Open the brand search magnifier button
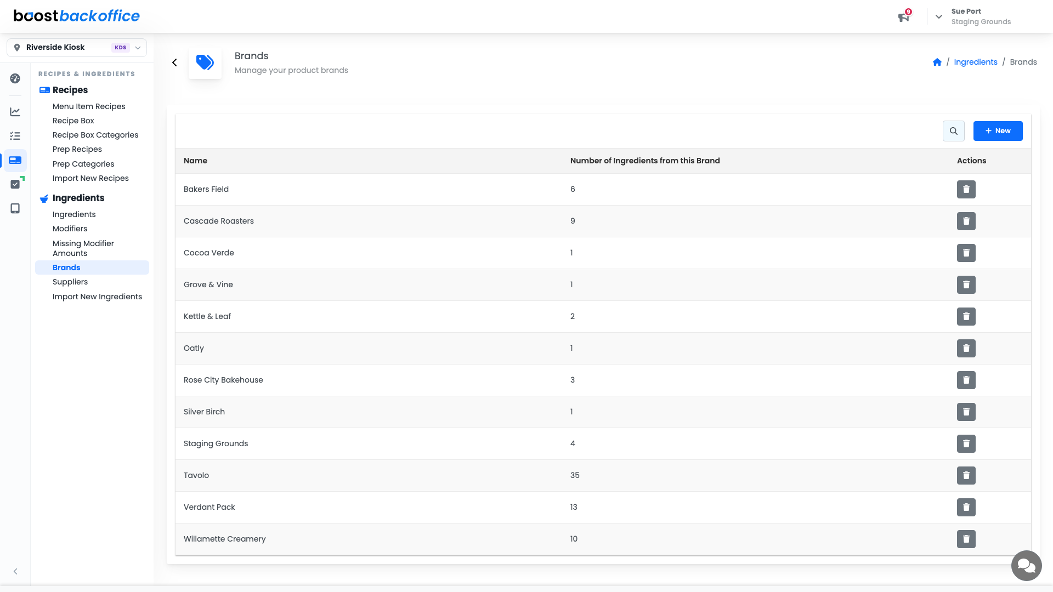Screen dimensions: 1053x592 tap(954, 131)
